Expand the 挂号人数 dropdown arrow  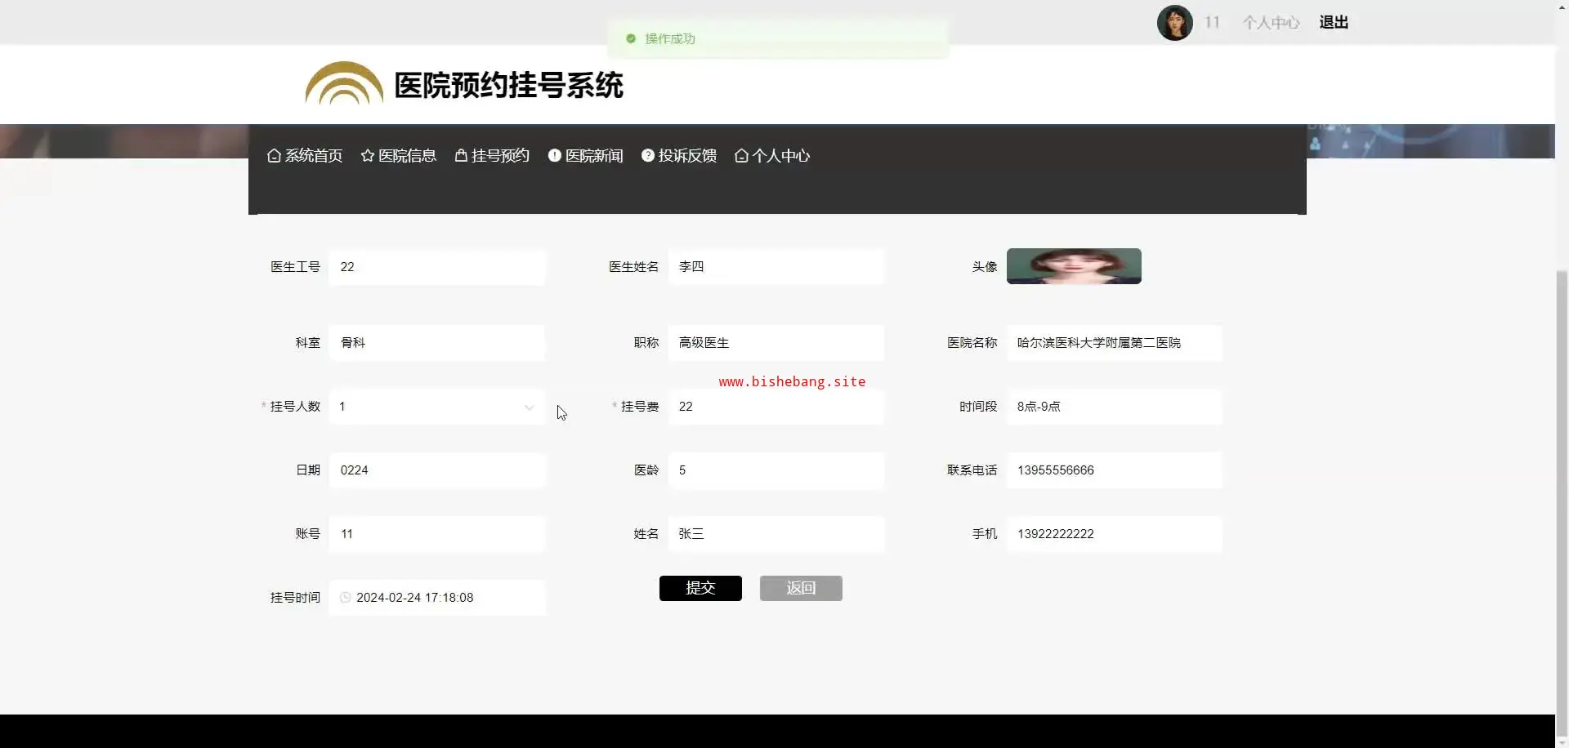pos(529,407)
